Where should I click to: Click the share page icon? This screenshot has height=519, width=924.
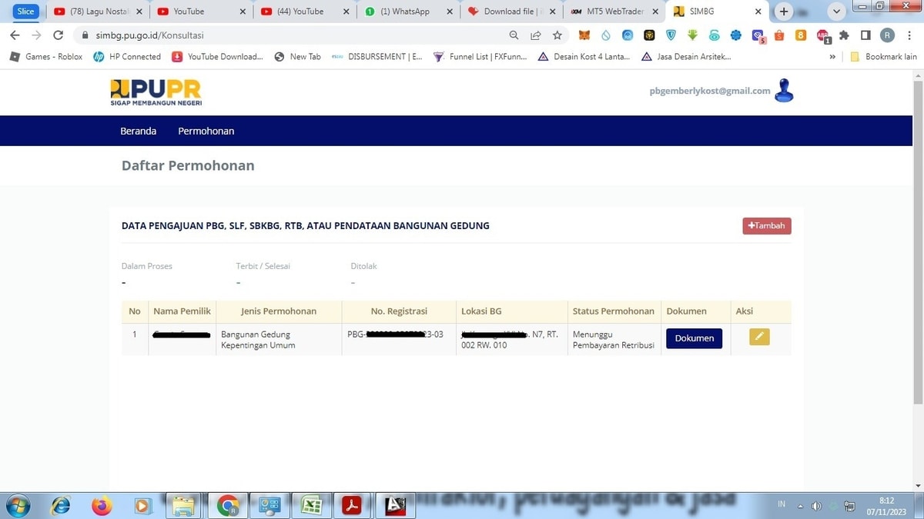coord(536,35)
